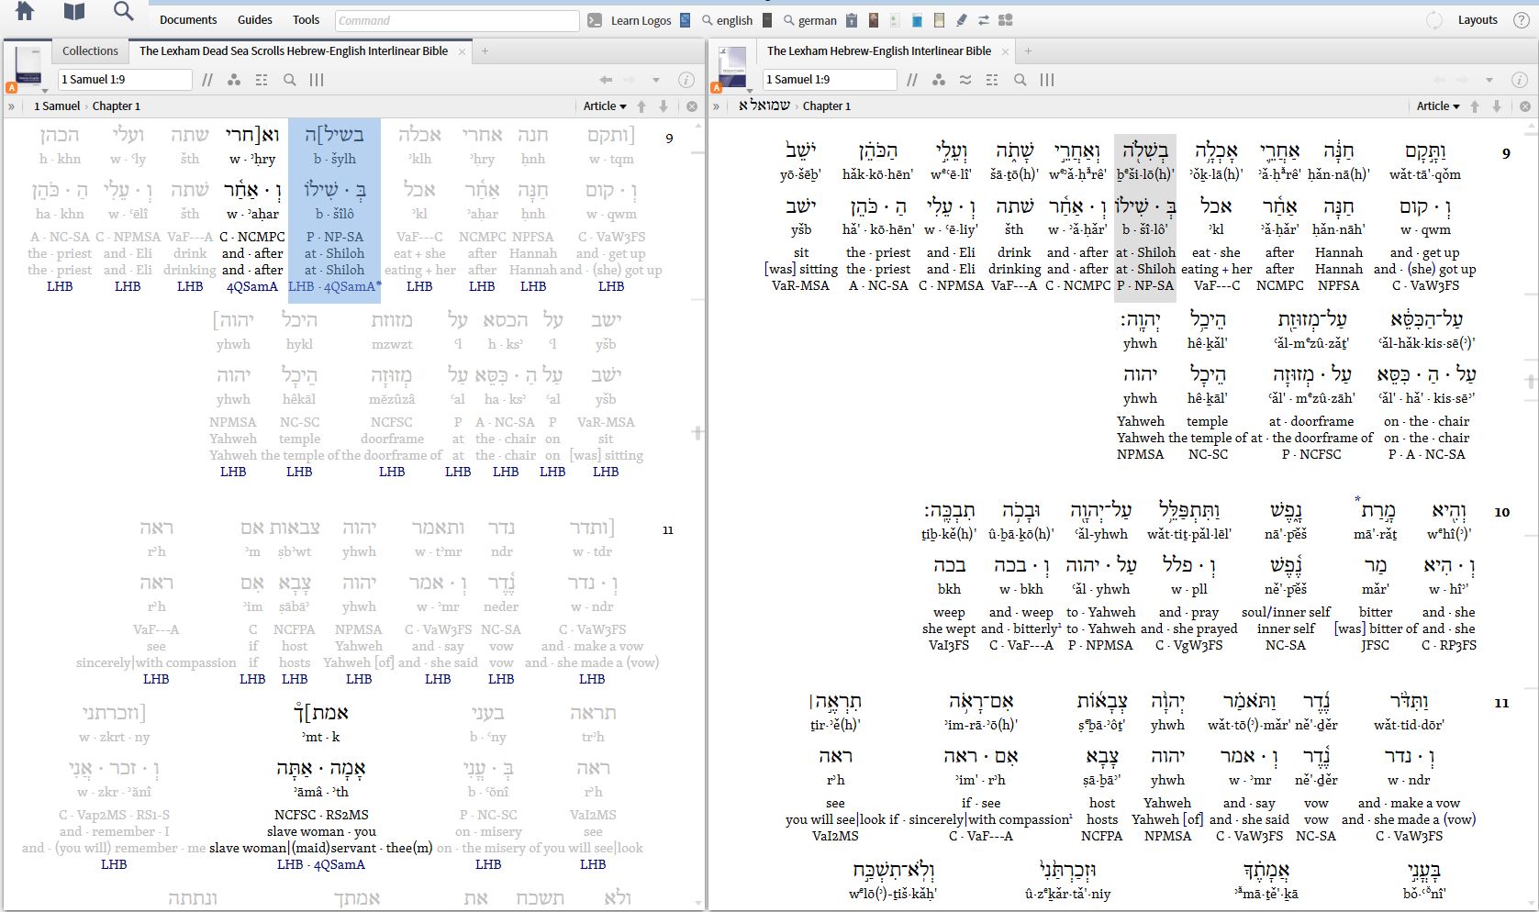Select the Lexham Hebrew-English Interlinear Bible tab
1539x912 pixels.
point(879,51)
